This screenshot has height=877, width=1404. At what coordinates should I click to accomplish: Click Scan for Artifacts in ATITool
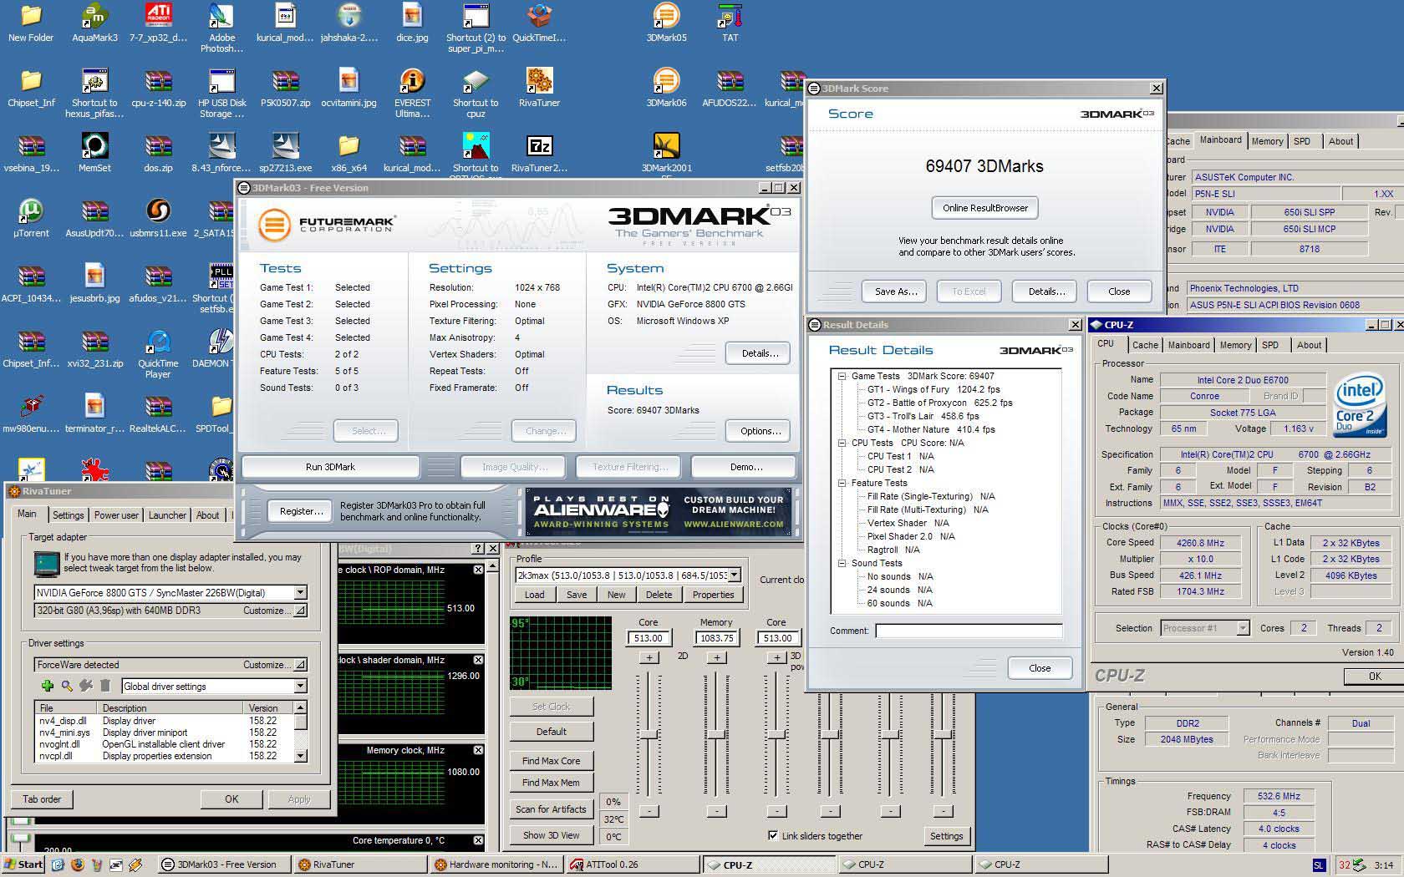(551, 809)
